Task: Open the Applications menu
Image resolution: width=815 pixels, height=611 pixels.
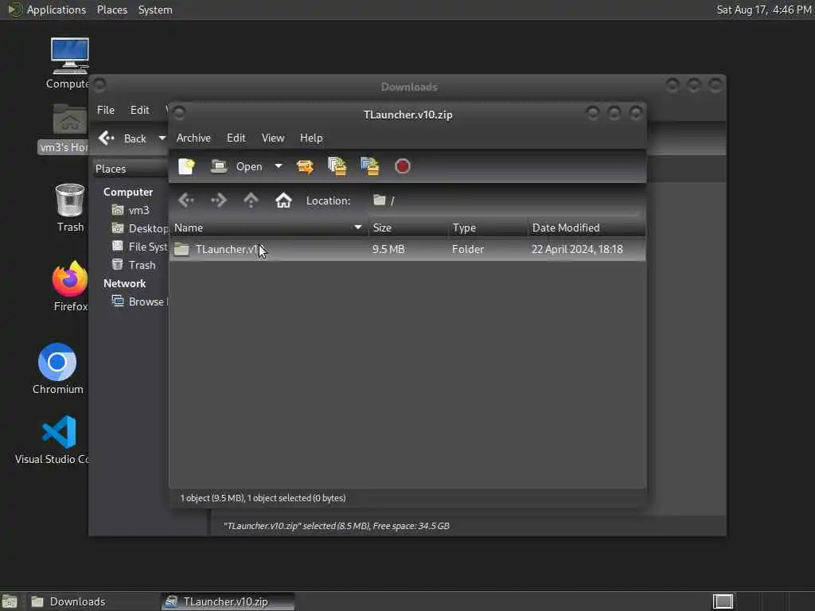Action: point(47,10)
